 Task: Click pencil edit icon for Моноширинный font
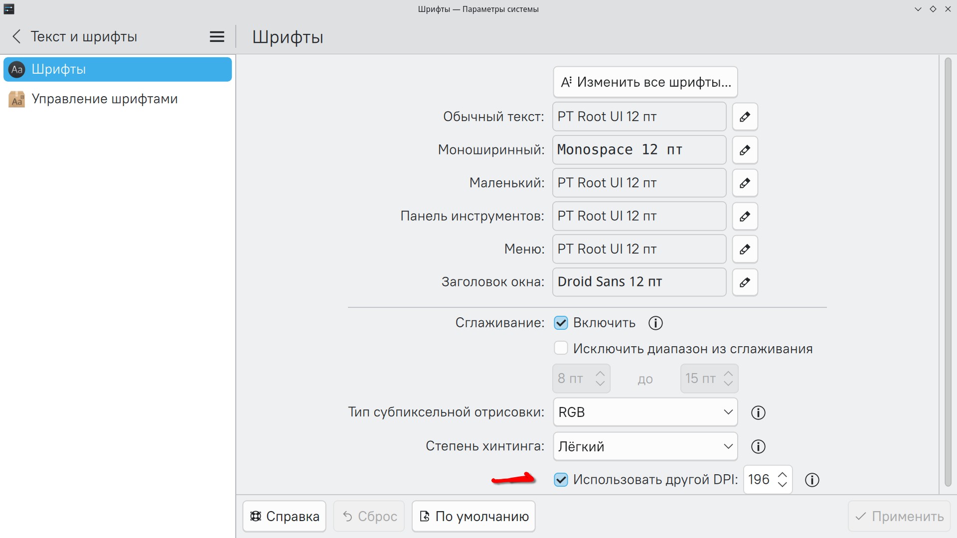[x=745, y=150]
